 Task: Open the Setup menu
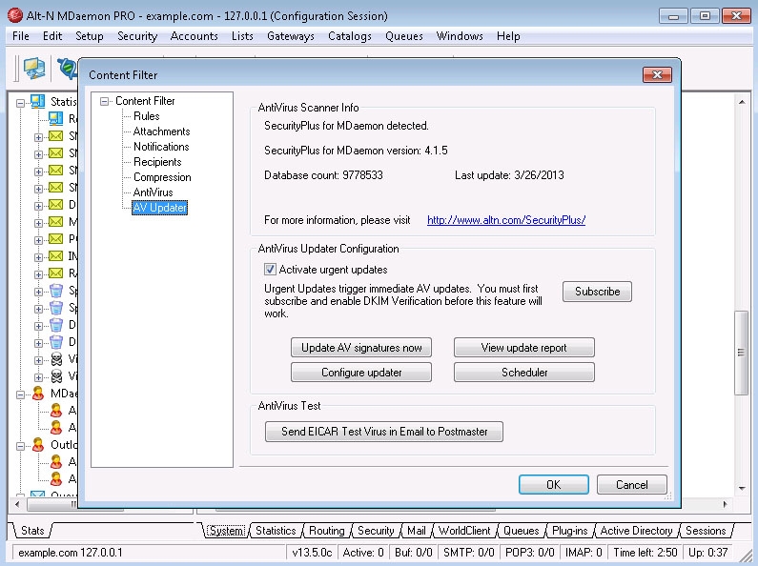[90, 36]
